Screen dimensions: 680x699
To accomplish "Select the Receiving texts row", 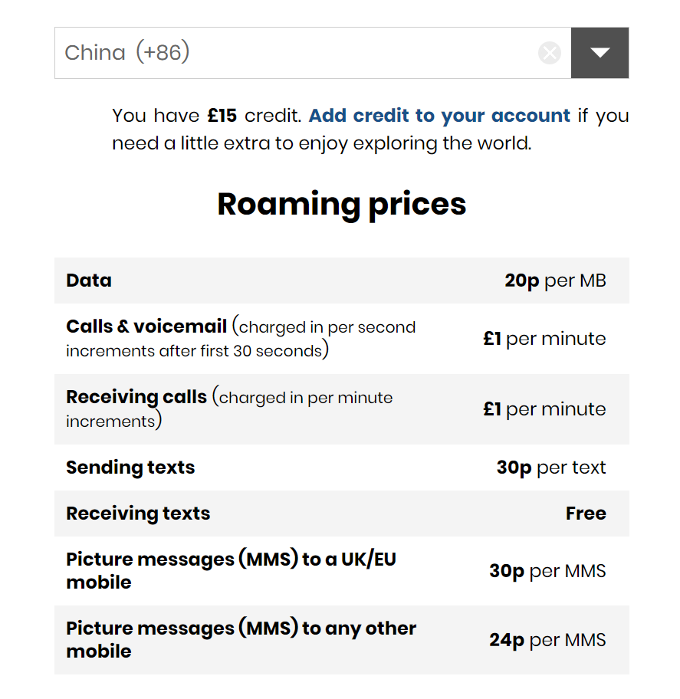I will tap(342, 513).
